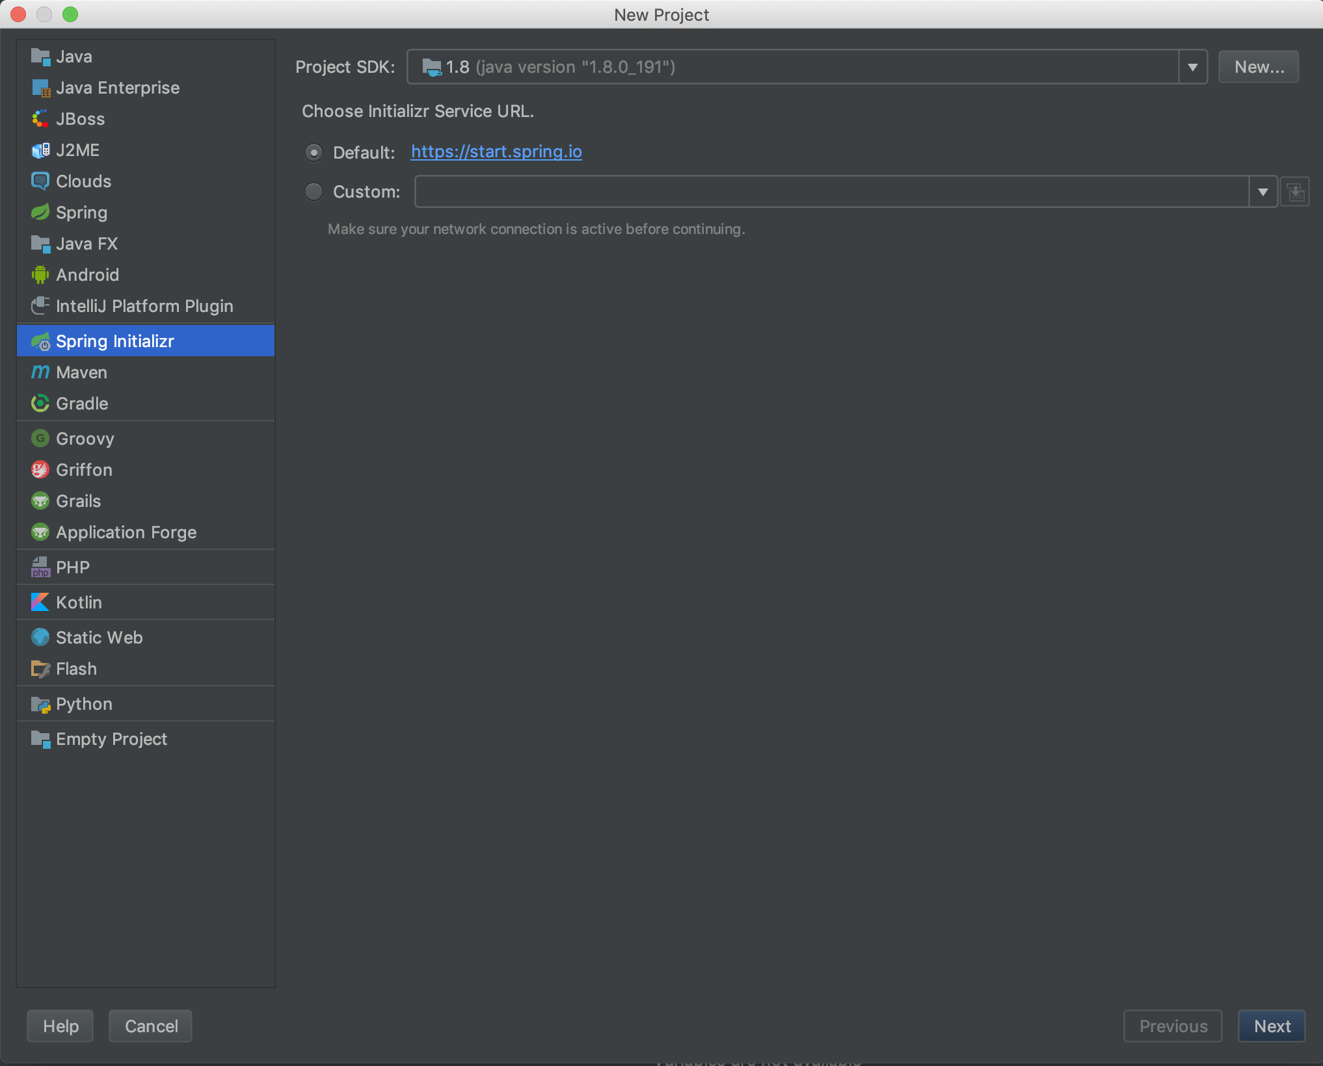Screen dimensions: 1323x1066
Task: Open the start.spring.io link
Action: pos(496,151)
